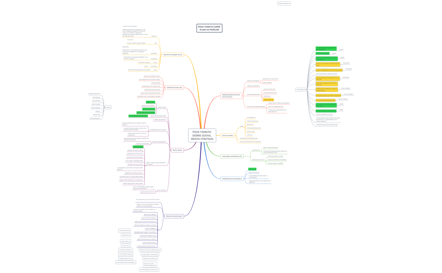Select the HİKAYE PAYLAŞIMA PLANI branch node
The width and height of the screenshot is (442, 273).
click(x=173, y=54)
